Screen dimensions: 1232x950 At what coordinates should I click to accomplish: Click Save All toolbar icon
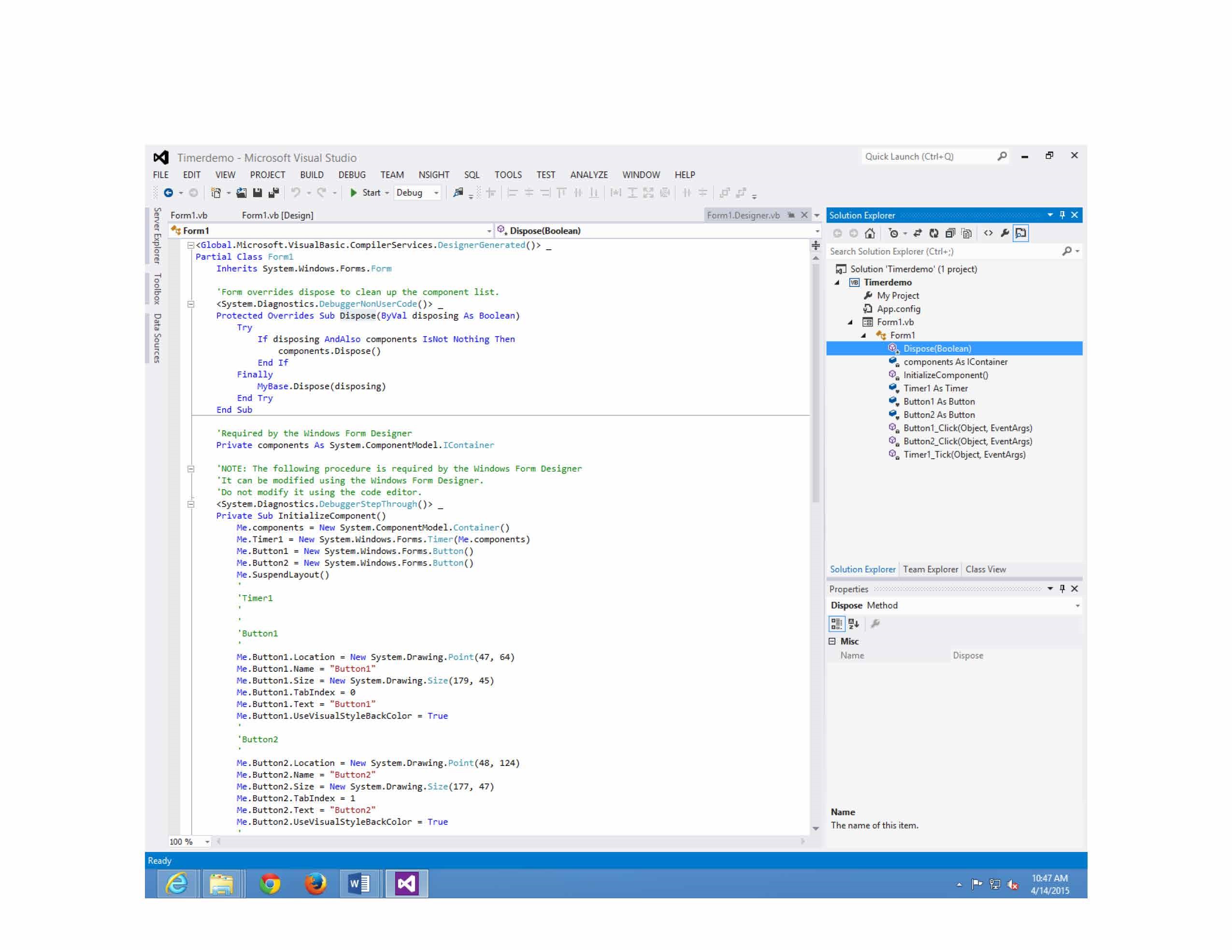click(x=273, y=193)
